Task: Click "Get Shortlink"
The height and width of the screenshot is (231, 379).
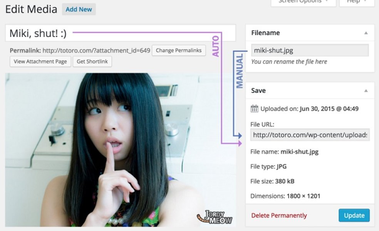Action: pos(92,61)
